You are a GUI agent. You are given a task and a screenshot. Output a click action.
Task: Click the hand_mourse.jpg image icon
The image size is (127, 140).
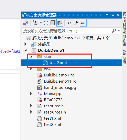tap(40, 87)
